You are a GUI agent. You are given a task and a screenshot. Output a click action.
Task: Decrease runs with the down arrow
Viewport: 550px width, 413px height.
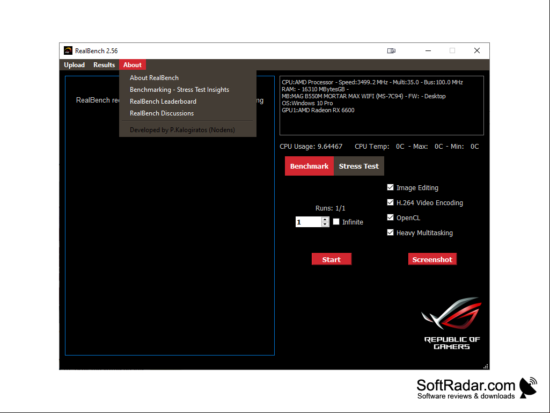click(x=325, y=224)
